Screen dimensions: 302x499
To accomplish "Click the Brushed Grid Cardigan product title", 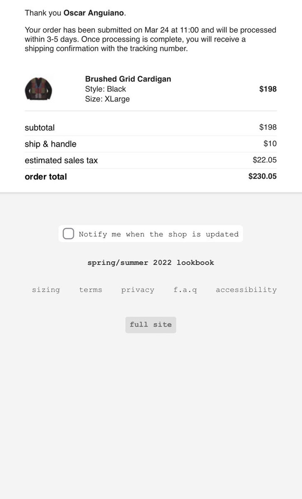I will pyautogui.click(x=128, y=79).
